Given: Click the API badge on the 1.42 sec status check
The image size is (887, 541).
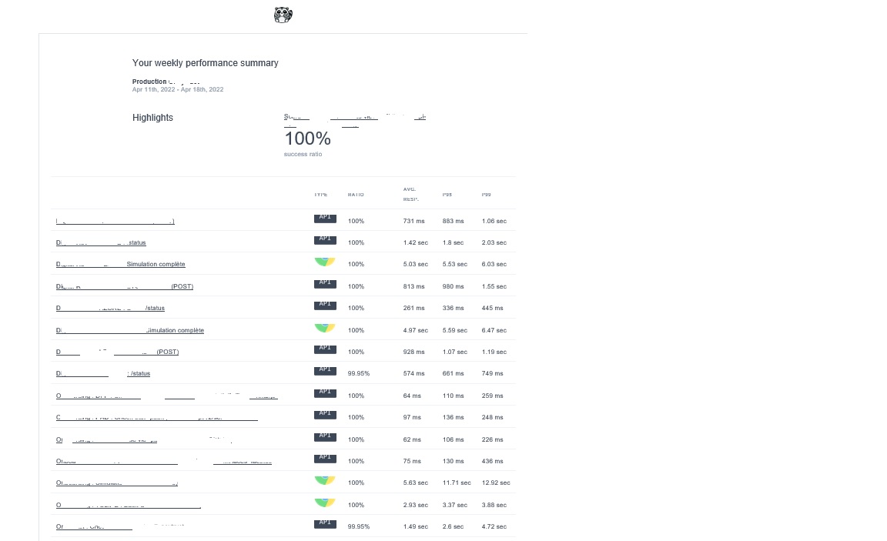Looking at the screenshot, I should (324, 239).
